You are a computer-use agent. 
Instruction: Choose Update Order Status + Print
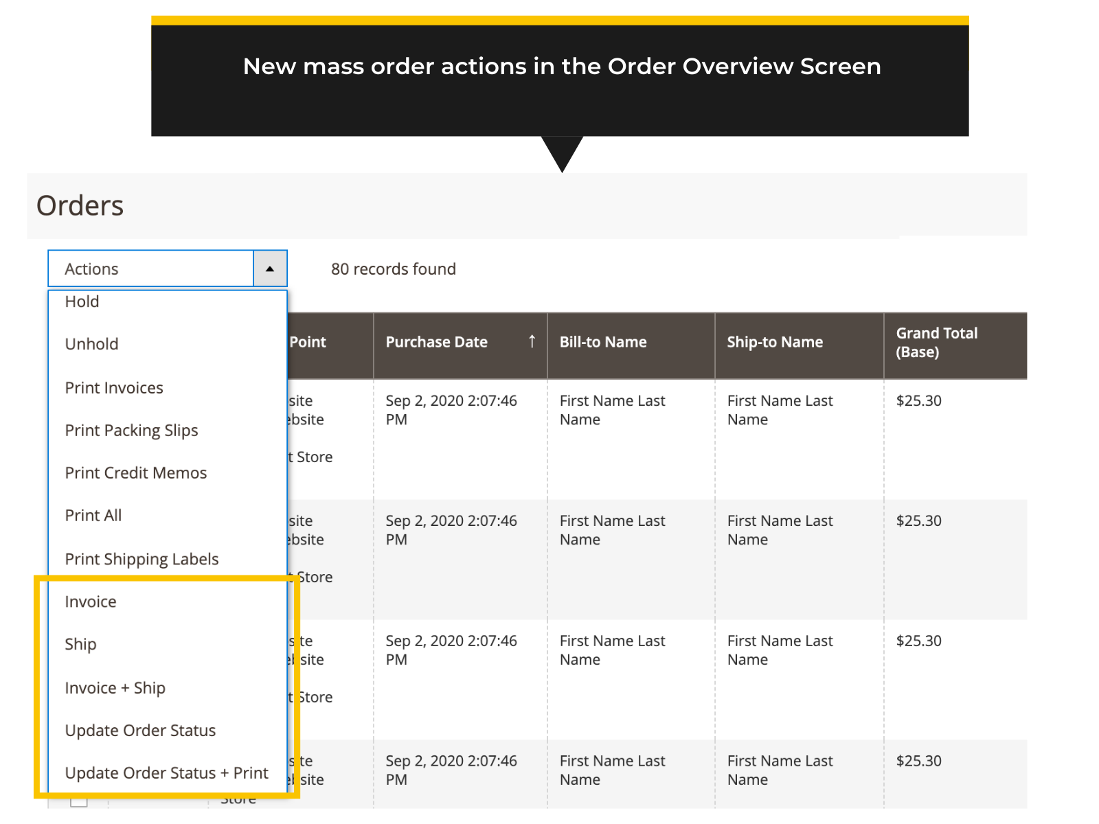point(166,772)
